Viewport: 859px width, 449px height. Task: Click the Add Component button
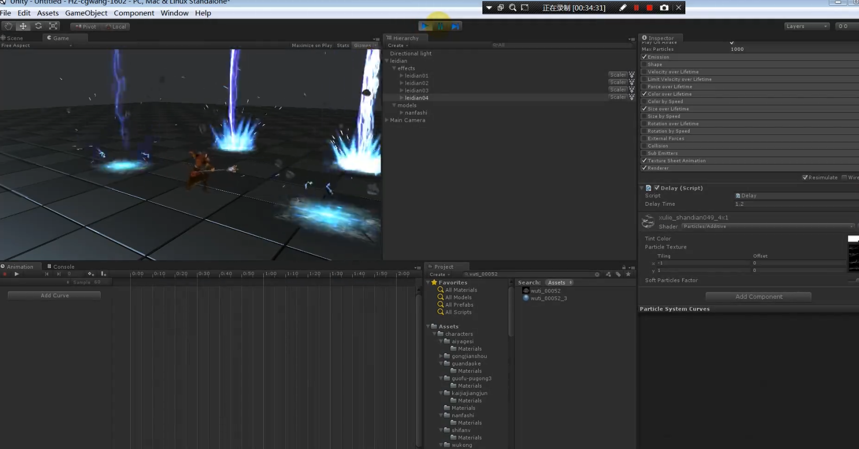click(758, 297)
